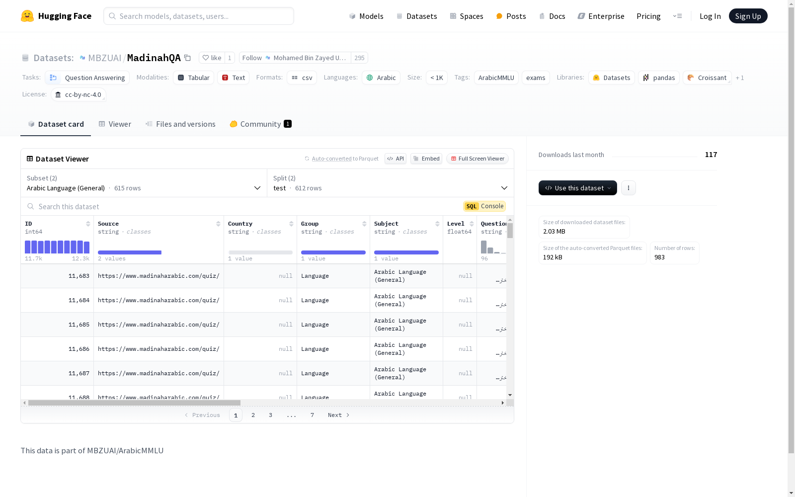This screenshot has width=795, height=497.
Task: Show the +1 more libraries
Action: point(740,78)
